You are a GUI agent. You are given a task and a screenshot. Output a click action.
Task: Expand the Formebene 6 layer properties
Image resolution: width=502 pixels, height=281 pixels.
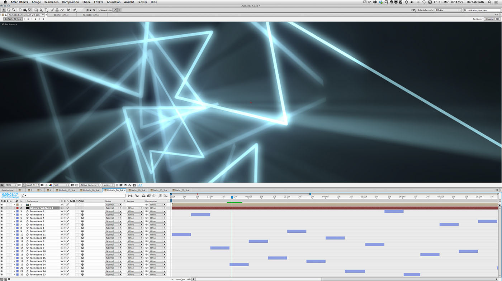pos(14,211)
